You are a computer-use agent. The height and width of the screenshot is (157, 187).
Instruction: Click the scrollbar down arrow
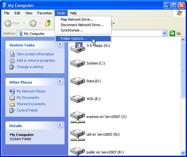click(x=183, y=153)
